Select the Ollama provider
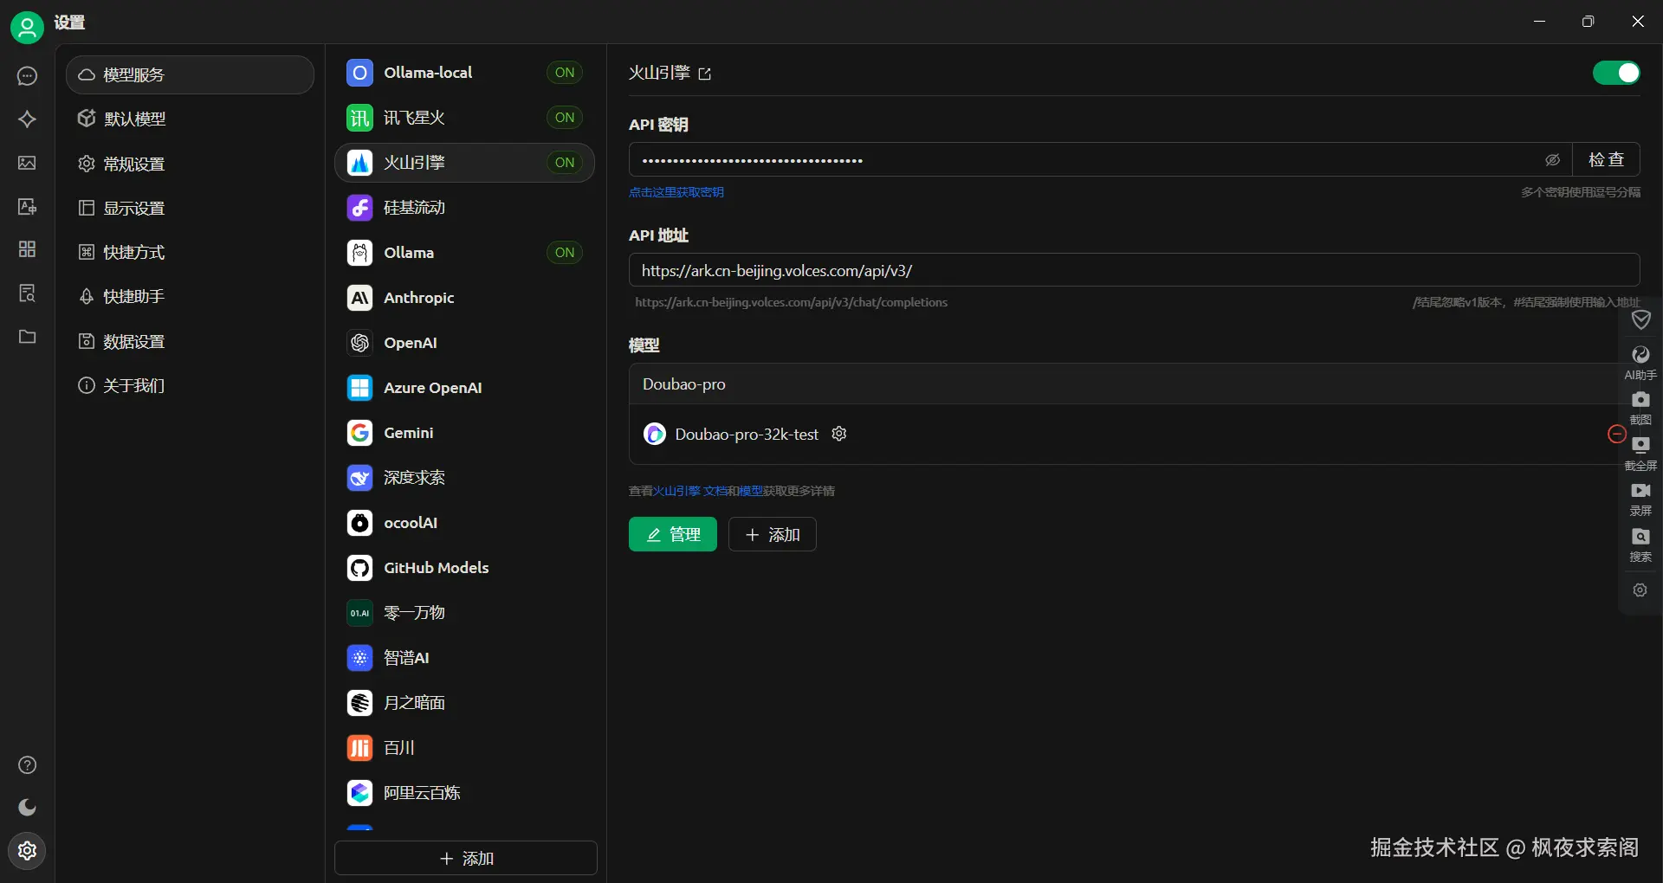Viewport: 1663px width, 883px height. click(x=464, y=253)
